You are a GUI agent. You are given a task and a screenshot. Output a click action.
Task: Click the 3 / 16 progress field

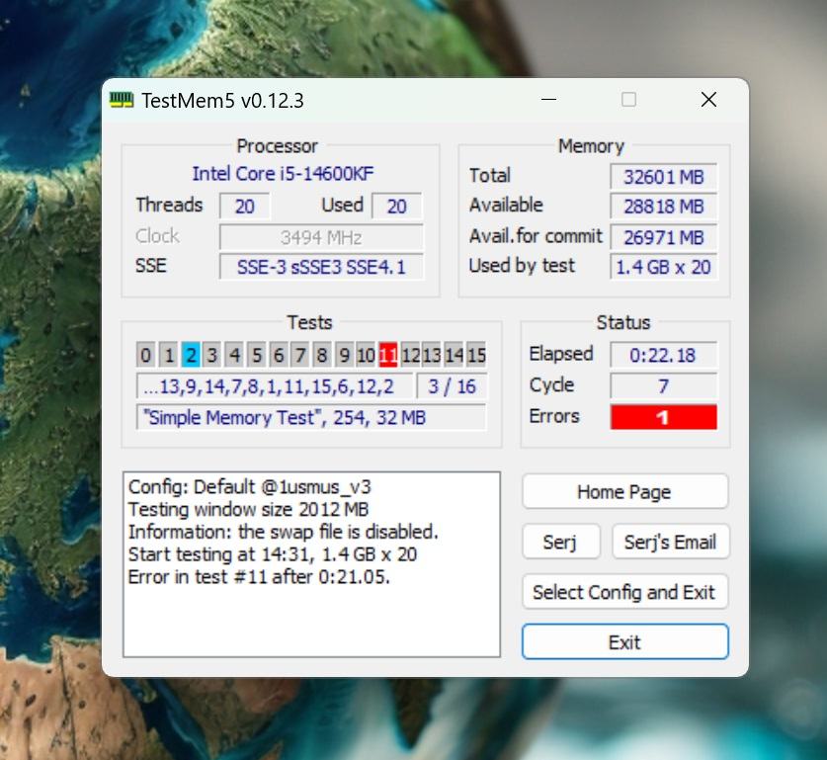pos(452,386)
